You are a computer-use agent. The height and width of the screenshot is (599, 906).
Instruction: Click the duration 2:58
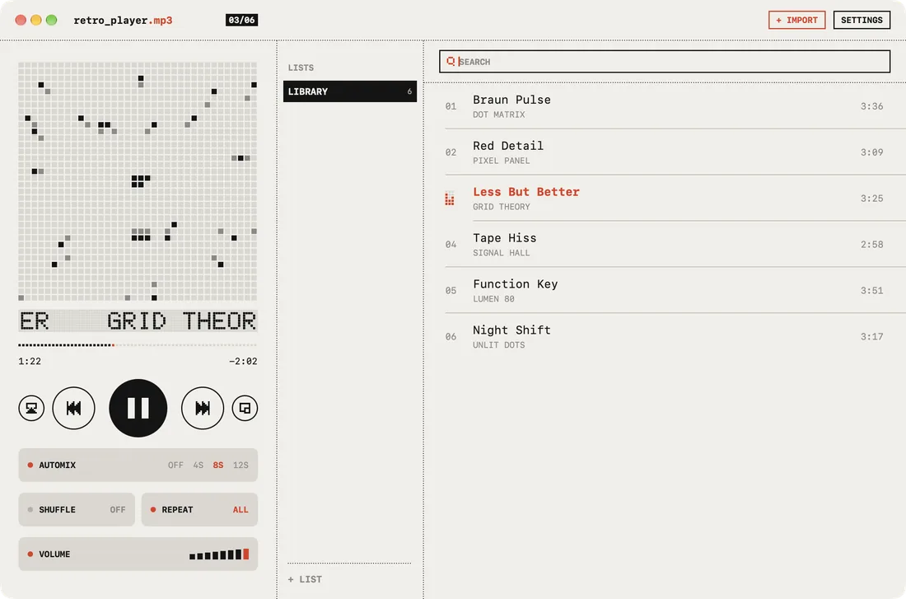tap(871, 244)
